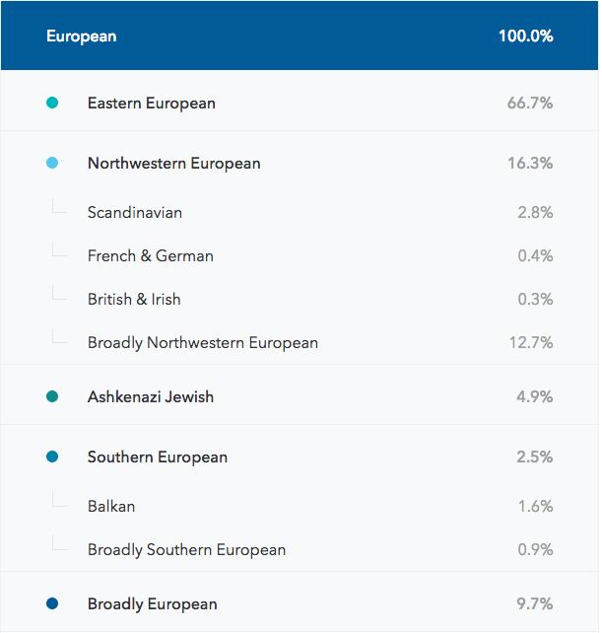Click the Broadly European dark blue dot
Image resolution: width=602 pixels, height=633 pixels.
tap(52, 604)
